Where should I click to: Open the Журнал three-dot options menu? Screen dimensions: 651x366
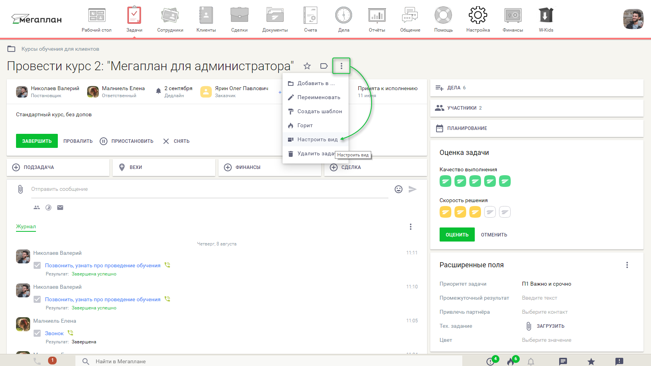411,227
